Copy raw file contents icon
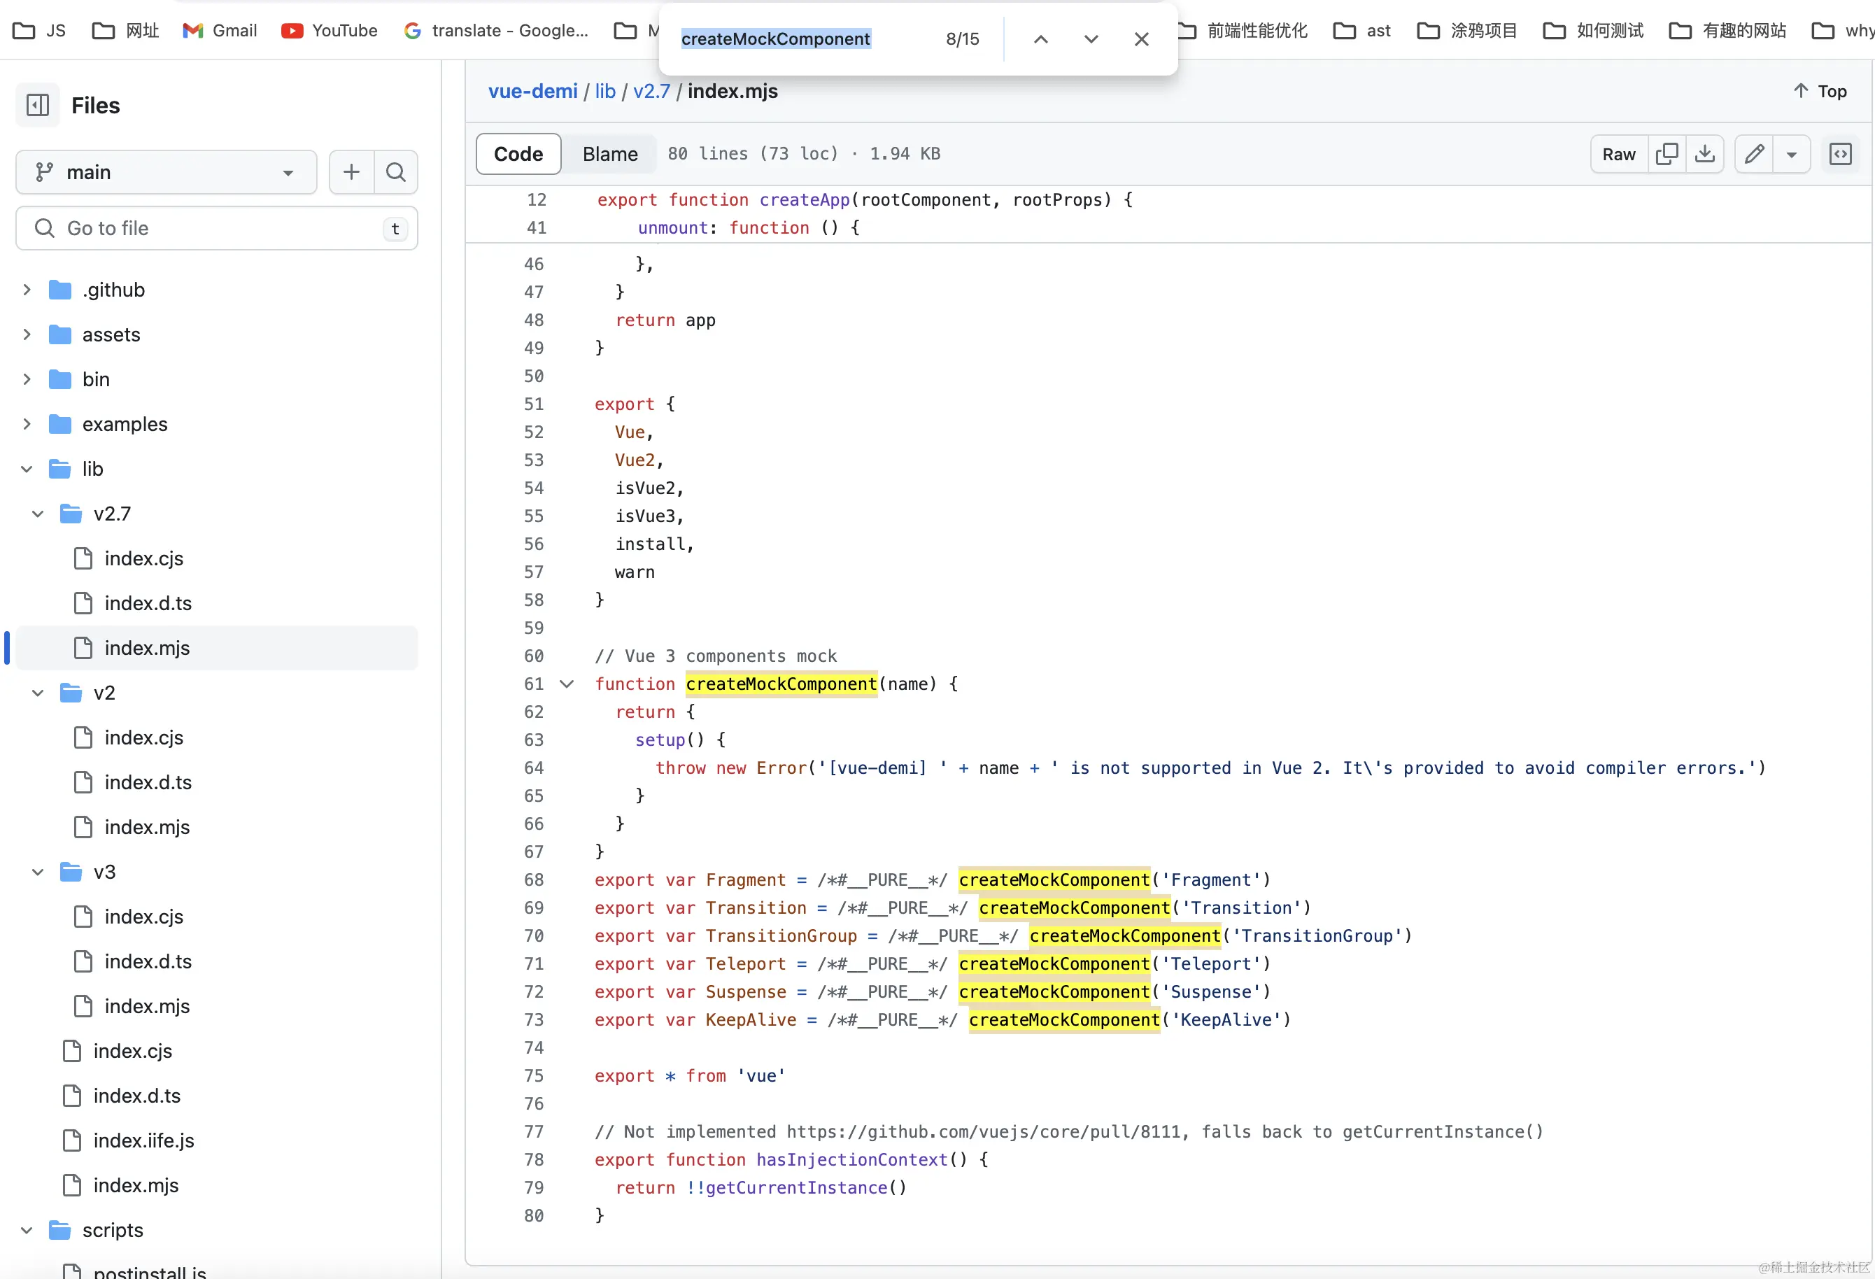The width and height of the screenshot is (1875, 1279). click(1666, 154)
